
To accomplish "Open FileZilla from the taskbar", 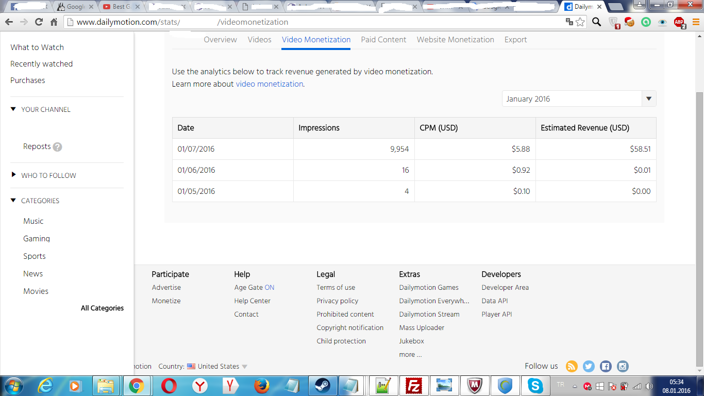I will pos(414,386).
